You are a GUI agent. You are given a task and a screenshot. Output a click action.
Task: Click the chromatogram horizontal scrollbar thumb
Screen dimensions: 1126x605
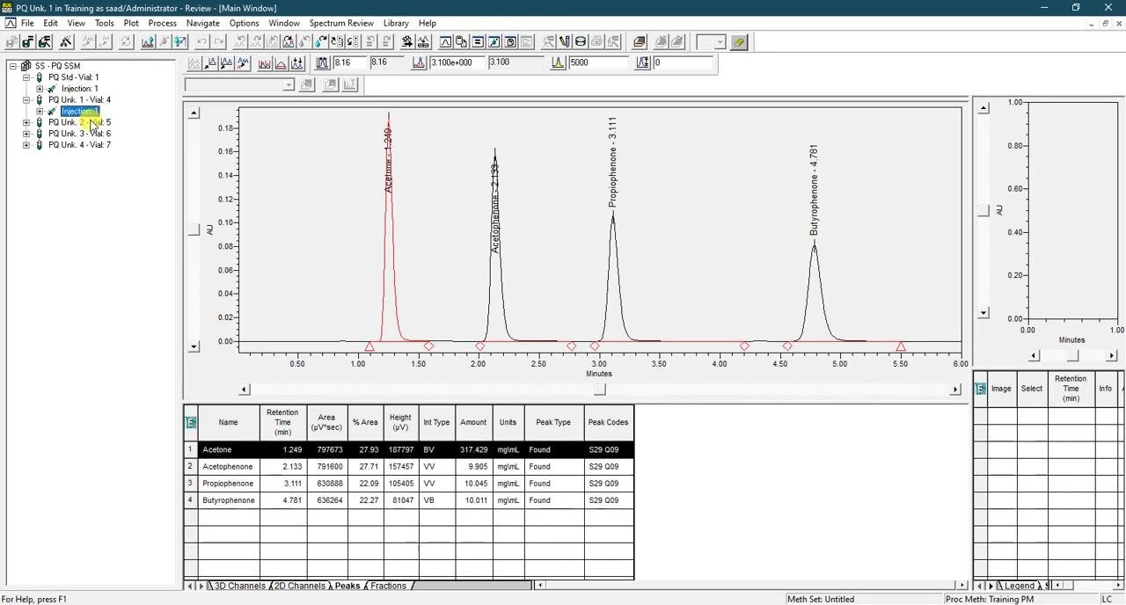pyautogui.click(x=599, y=390)
